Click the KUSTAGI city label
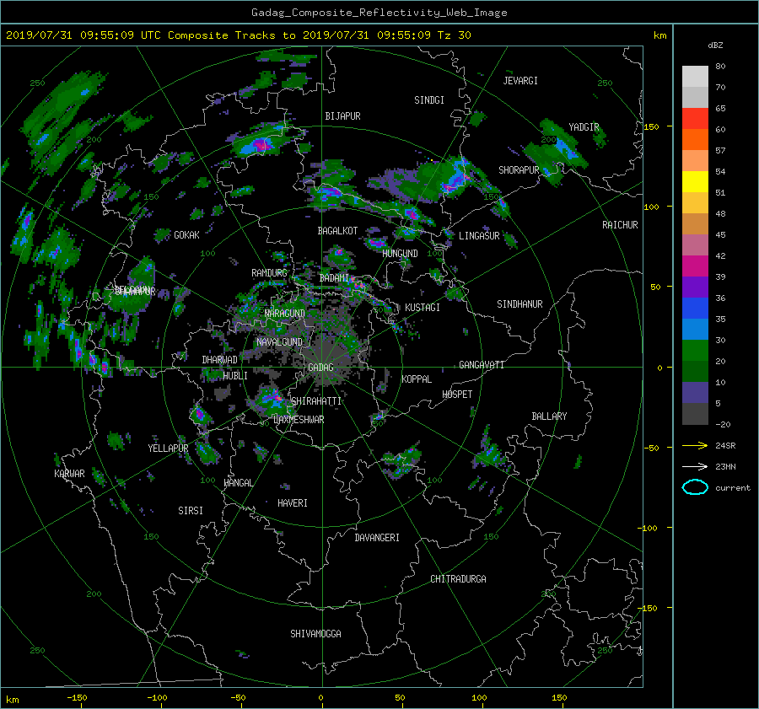Image resolution: width=759 pixels, height=709 pixels. pyautogui.click(x=423, y=308)
